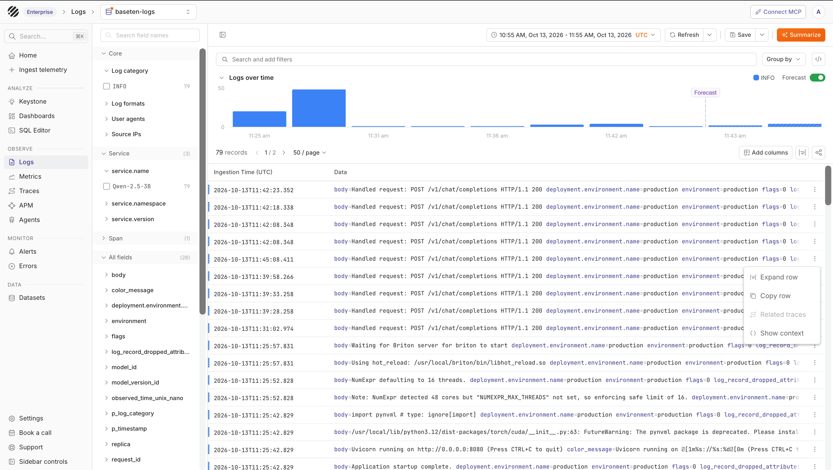Click the INFO legend color swatch
833x470 pixels.
(x=756, y=78)
